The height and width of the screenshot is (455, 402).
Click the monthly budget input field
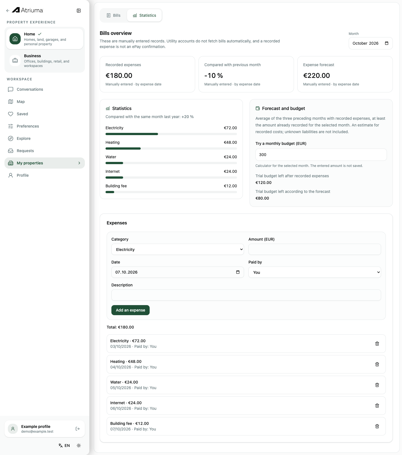click(x=321, y=155)
